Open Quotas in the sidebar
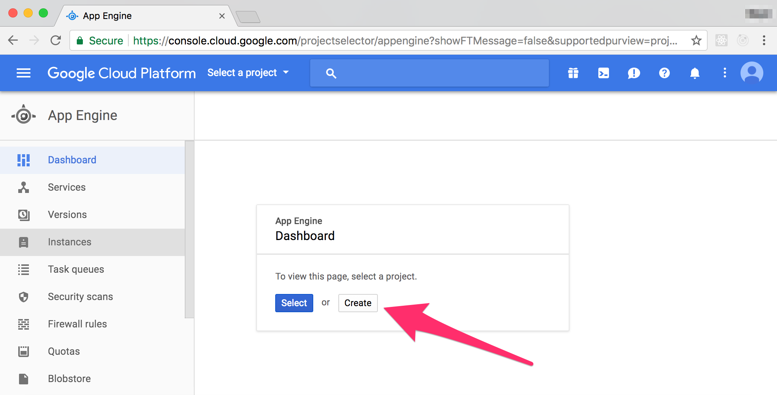The height and width of the screenshot is (395, 777). coord(92,351)
